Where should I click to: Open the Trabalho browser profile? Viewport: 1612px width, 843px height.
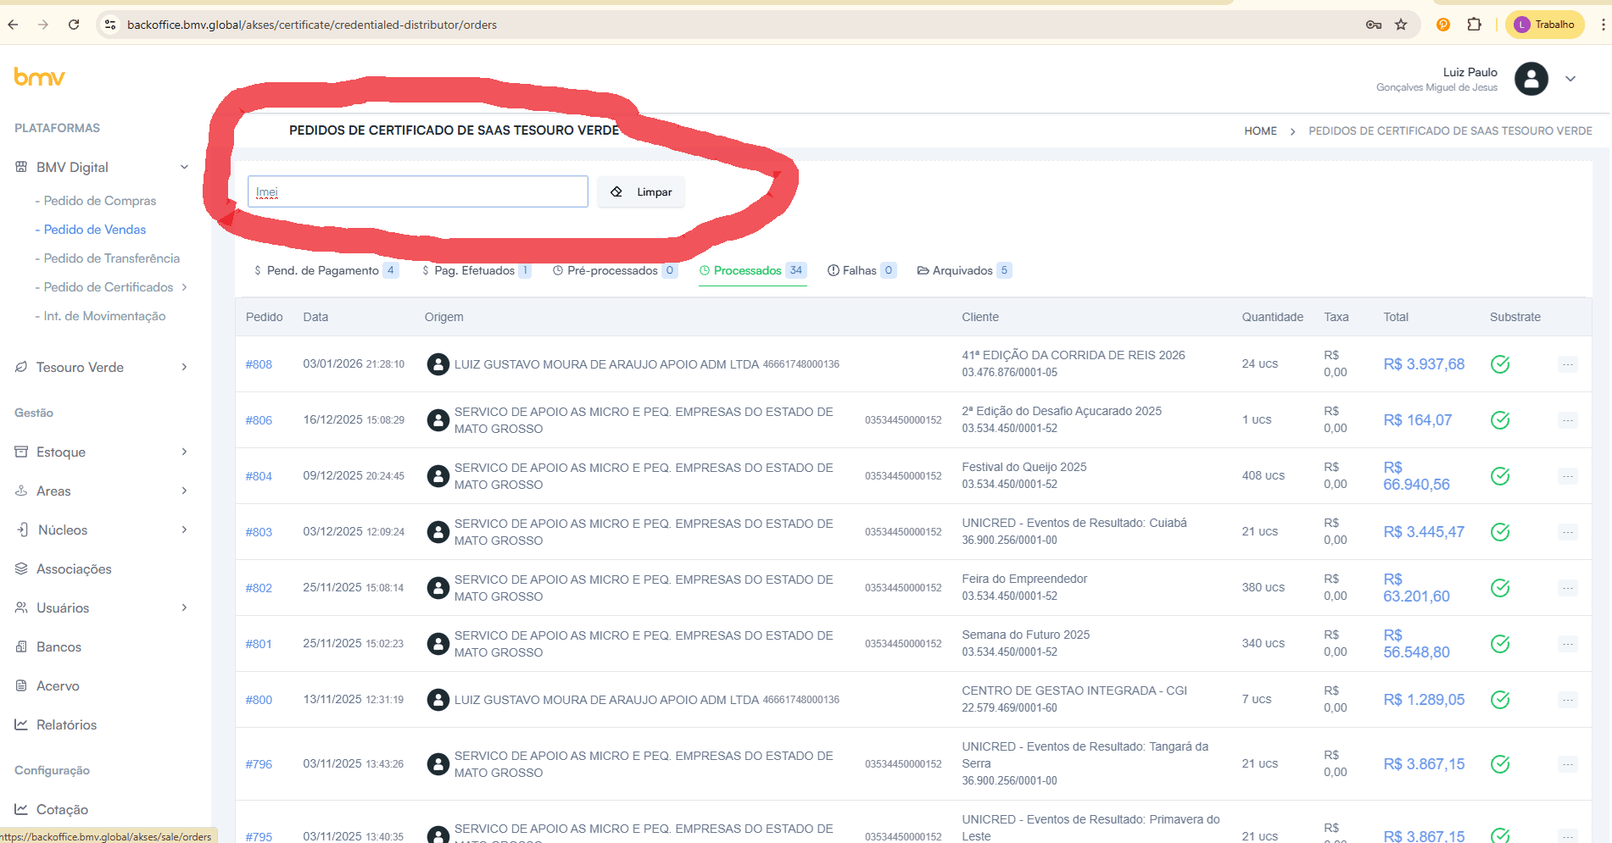pos(1545,25)
